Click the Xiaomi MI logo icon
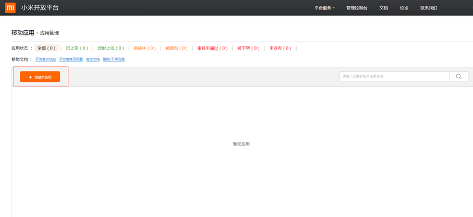Image resolution: width=473 pixels, height=217 pixels. point(10,8)
